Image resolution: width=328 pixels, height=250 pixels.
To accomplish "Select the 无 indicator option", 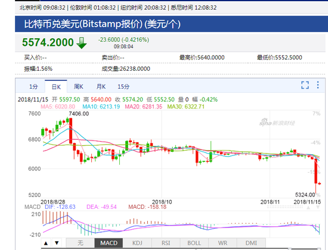I will (81, 243).
